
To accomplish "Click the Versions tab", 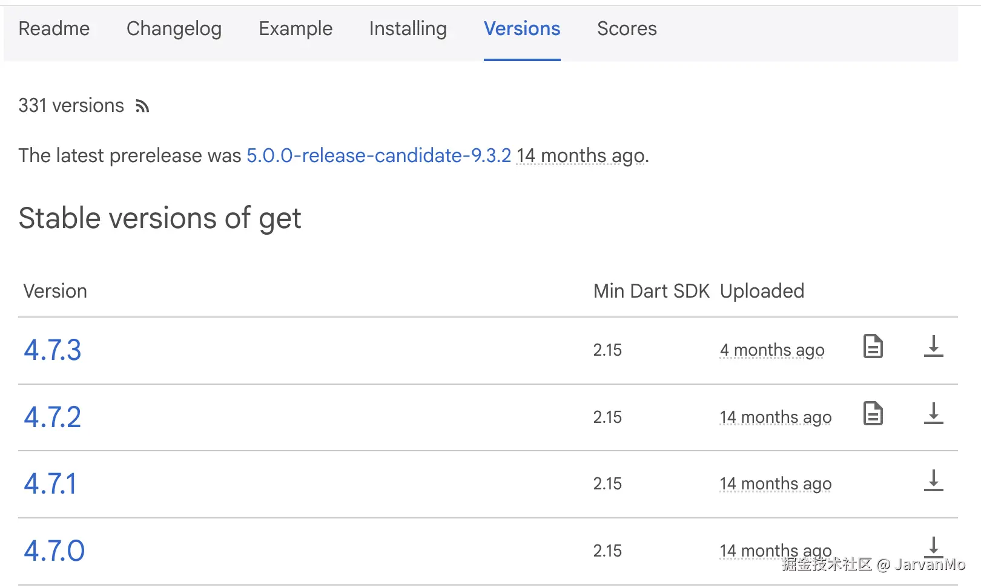I will click(x=522, y=28).
